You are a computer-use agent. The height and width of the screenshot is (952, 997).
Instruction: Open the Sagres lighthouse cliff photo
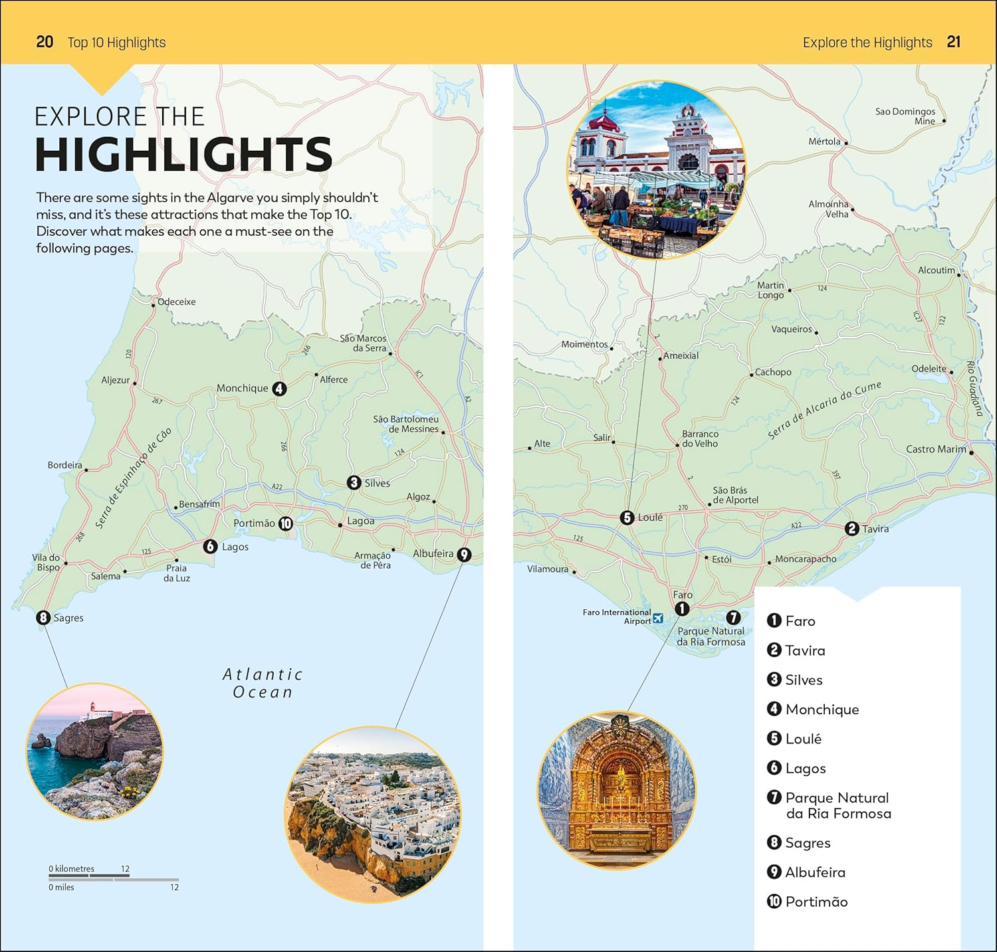pyautogui.click(x=94, y=751)
